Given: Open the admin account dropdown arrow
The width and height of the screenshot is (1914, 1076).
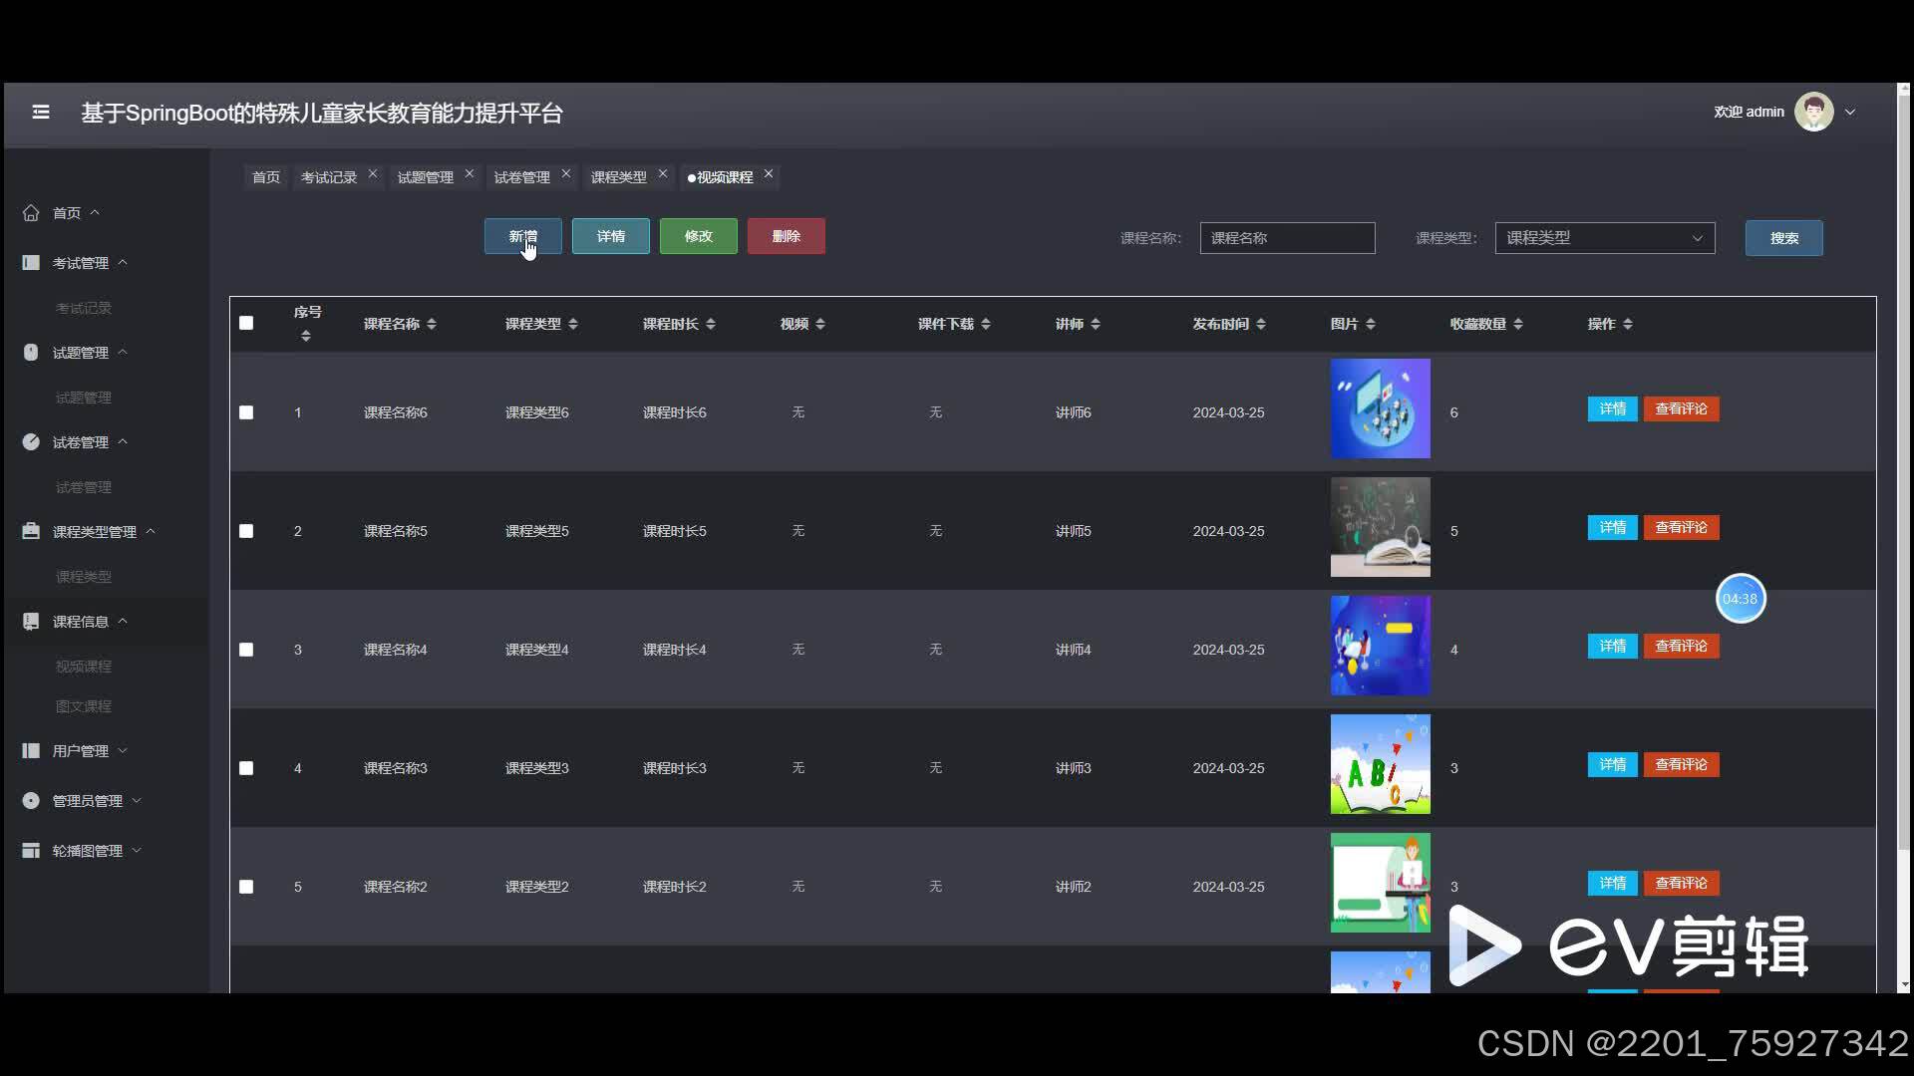Looking at the screenshot, I should [1850, 113].
